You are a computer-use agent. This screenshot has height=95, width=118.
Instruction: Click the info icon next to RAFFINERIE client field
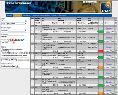(26, 23)
